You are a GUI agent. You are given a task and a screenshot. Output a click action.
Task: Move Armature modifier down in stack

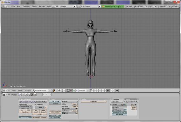(134, 105)
